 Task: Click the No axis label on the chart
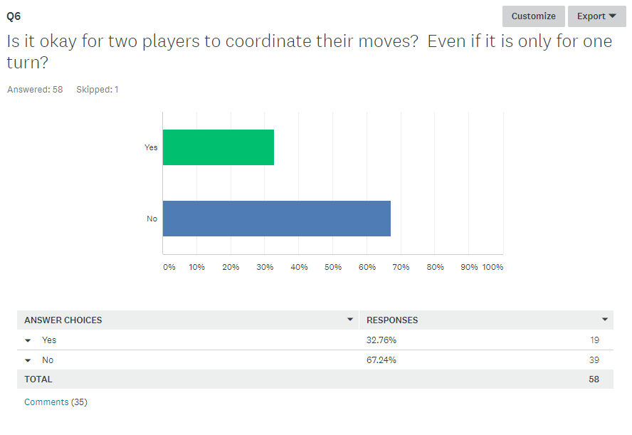point(152,219)
